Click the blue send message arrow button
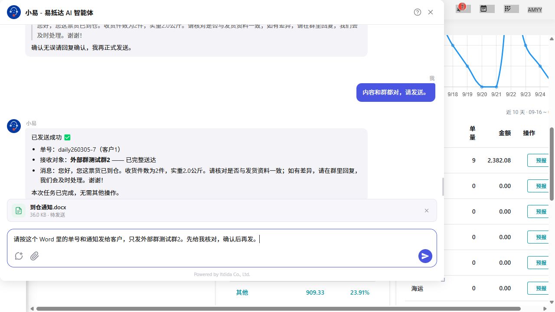 425,256
